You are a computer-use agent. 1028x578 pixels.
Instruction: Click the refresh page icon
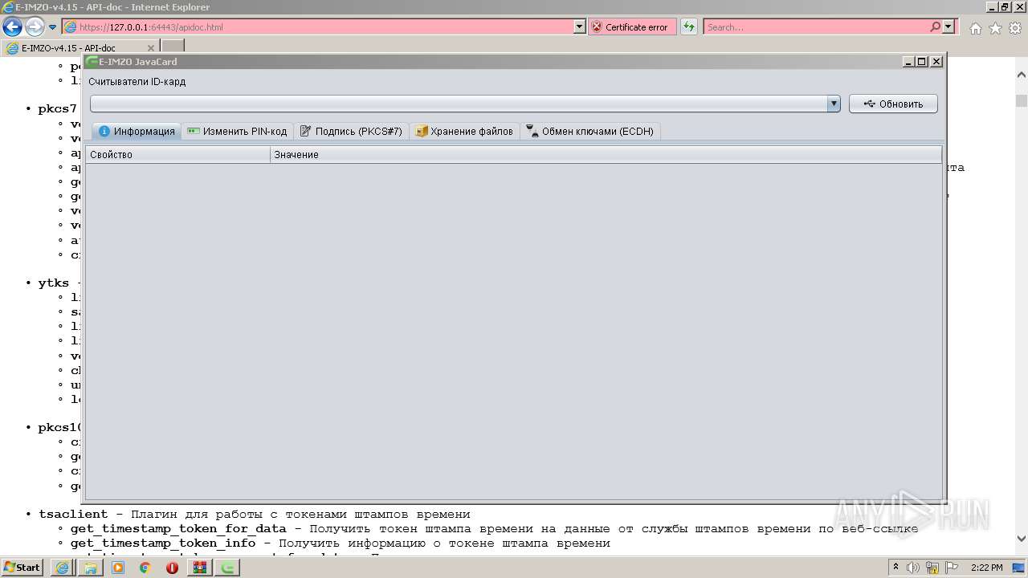click(689, 27)
